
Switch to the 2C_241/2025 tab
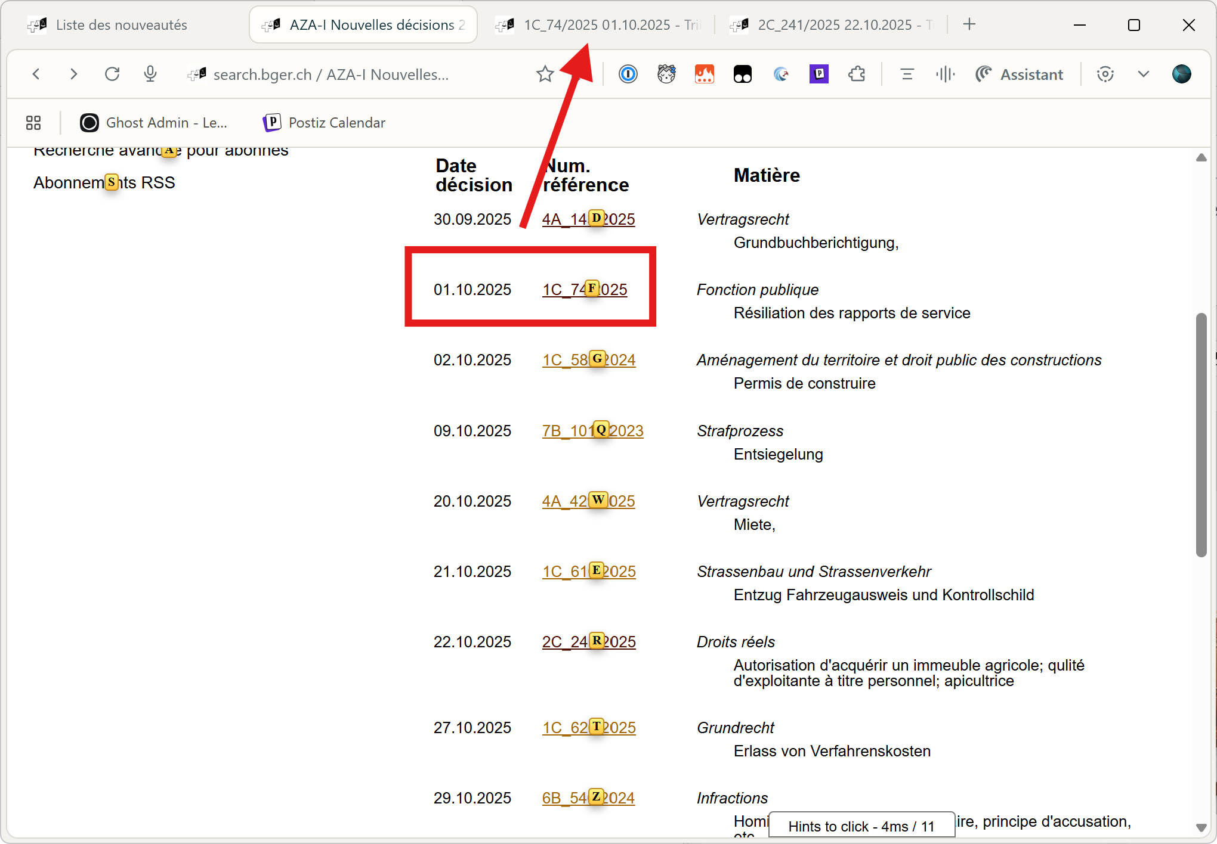[x=834, y=25]
